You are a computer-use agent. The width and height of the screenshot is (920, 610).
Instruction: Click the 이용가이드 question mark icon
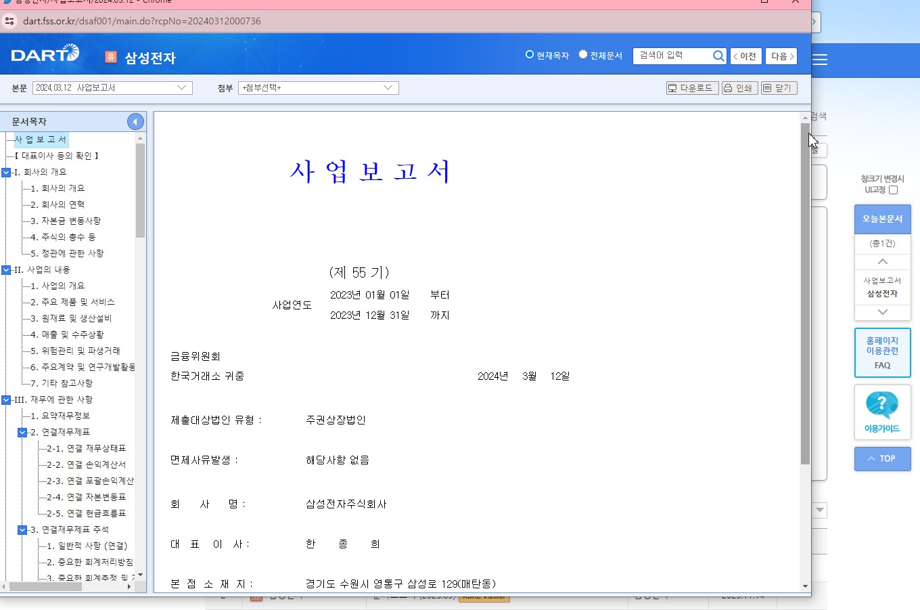point(882,405)
